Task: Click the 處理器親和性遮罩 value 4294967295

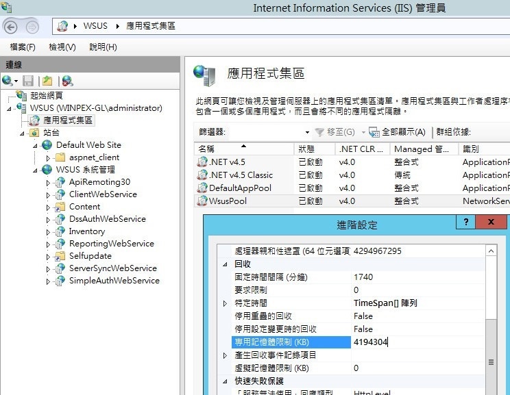Action: click(x=377, y=251)
